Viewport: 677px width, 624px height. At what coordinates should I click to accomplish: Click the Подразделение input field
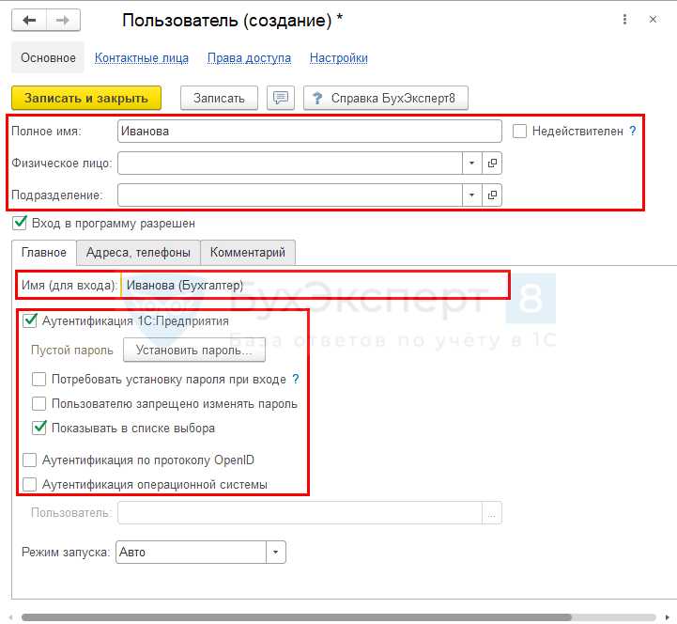tap(290, 195)
